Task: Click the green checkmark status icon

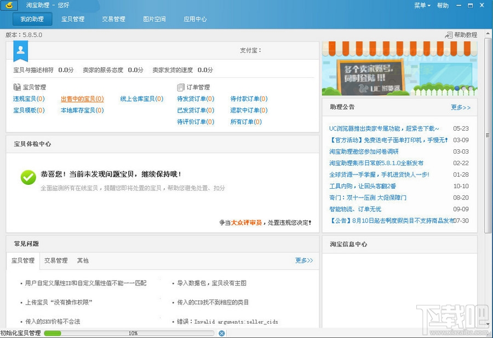Action: click(x=28, y=177)
